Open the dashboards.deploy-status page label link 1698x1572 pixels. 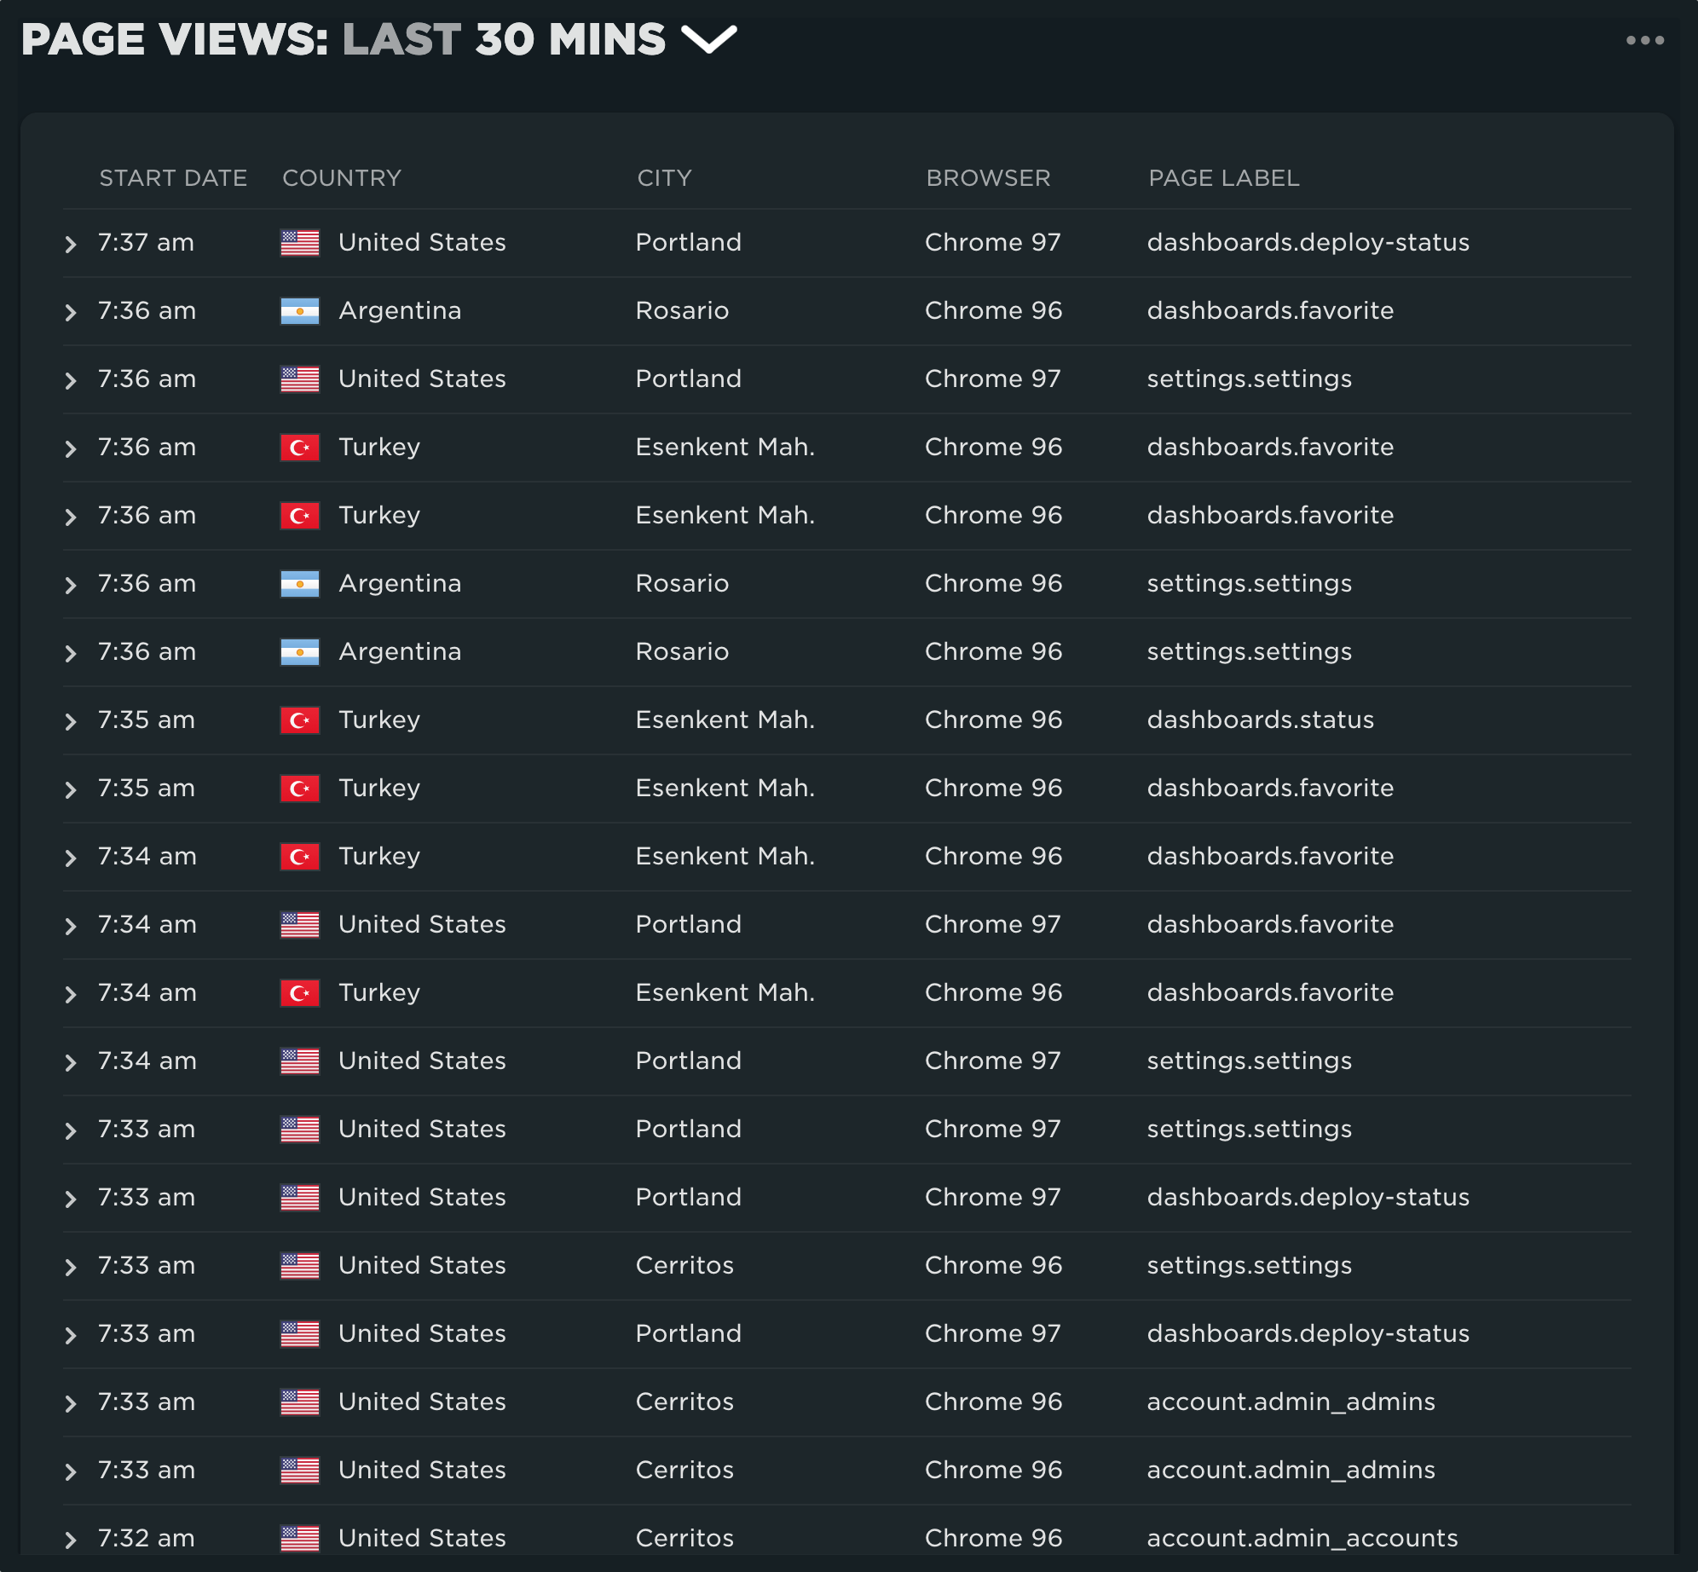1308,242
